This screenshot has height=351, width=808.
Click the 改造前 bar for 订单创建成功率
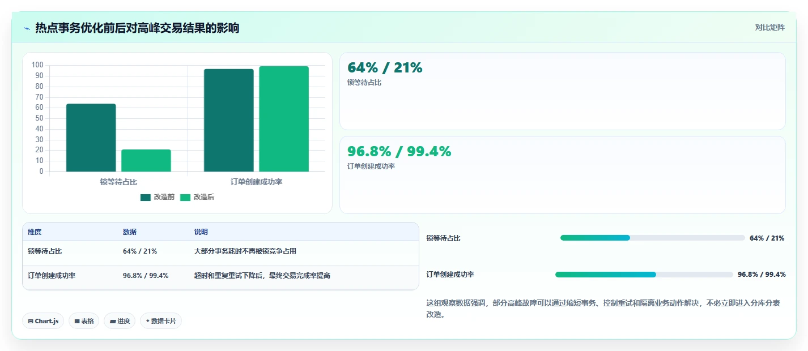pyautogui.click(x=229, y=120)
